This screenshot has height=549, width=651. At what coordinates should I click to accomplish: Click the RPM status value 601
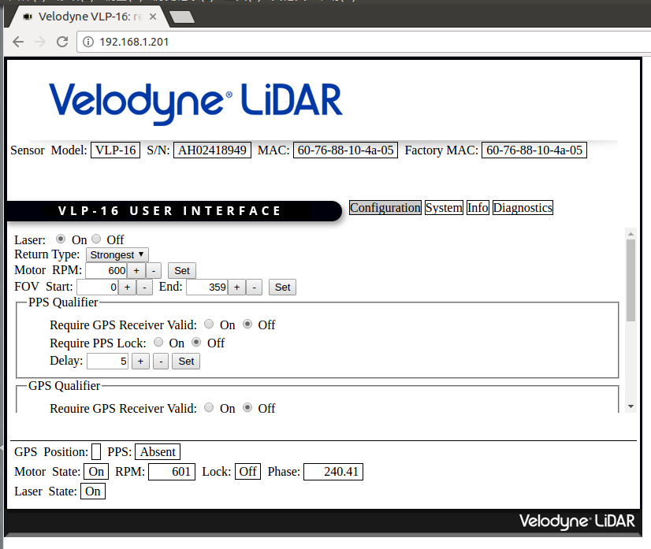pos(172,472)
